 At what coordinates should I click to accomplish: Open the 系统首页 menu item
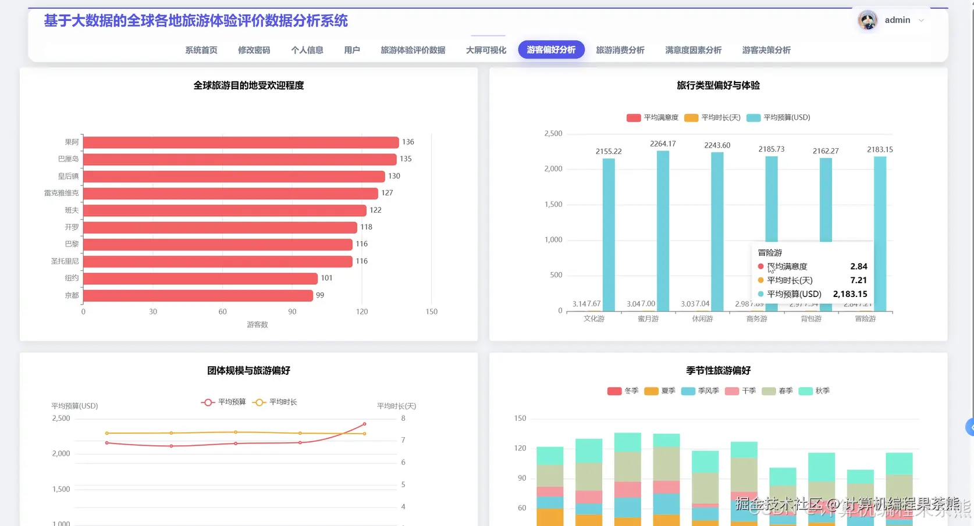click(201, 50)
